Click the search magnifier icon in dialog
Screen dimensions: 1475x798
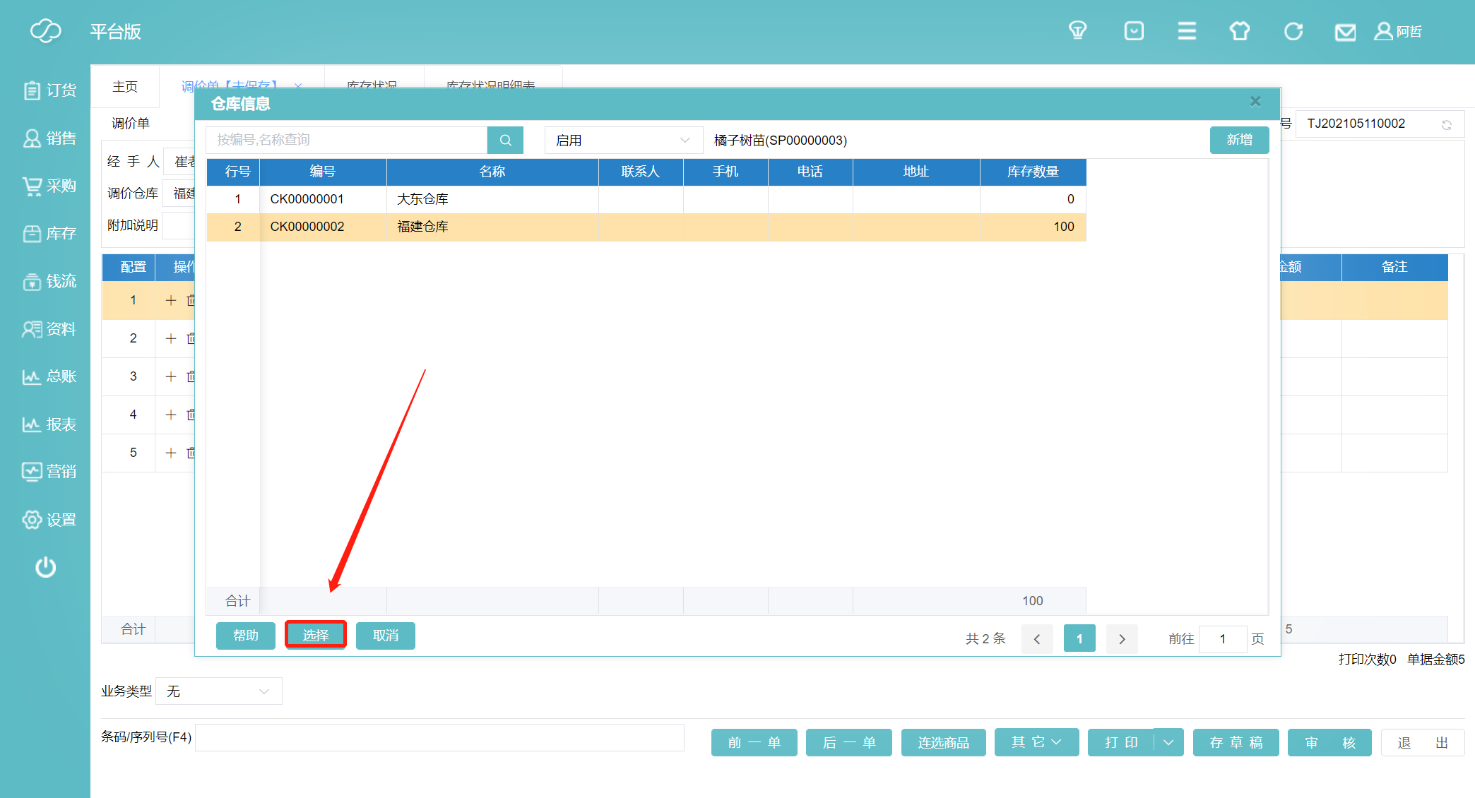tap(505, 140)
